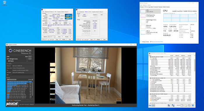
Task: Collapse Core Clocks node in HWiNFO
Action: [x=151, y=59]
